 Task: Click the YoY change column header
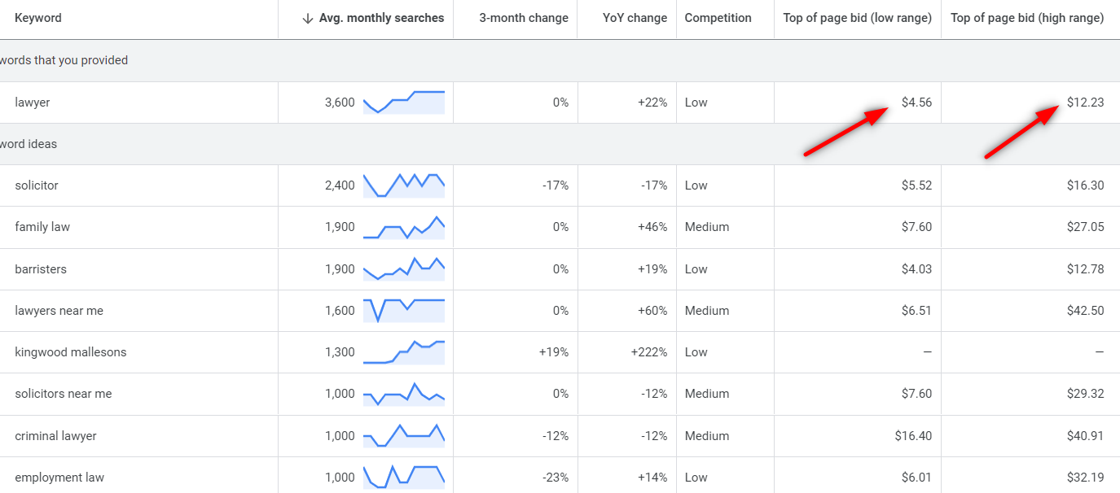pyautogui.click(x=635, y=18)
